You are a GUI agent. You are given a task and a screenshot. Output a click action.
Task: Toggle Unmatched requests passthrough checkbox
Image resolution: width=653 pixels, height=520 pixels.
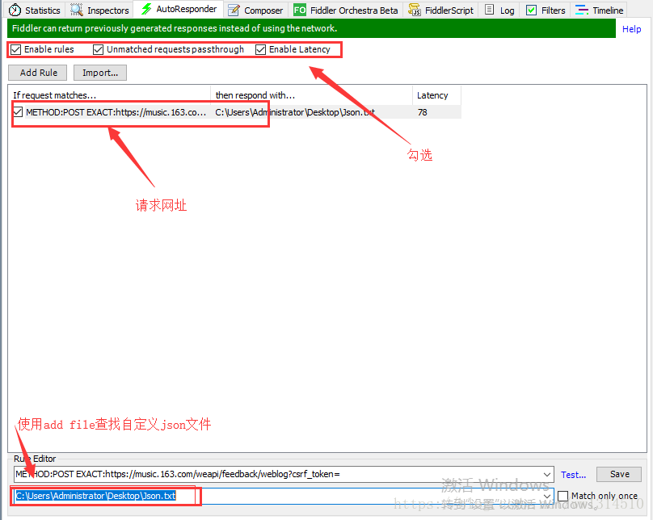pyautogui.click(x=99, y=49)
